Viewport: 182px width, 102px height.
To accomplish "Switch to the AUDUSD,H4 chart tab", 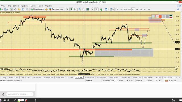I will tap(90, 77).
